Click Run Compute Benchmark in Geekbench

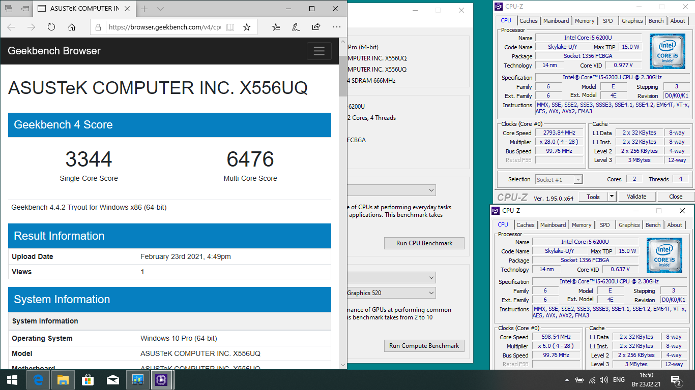tap(424, 346)
